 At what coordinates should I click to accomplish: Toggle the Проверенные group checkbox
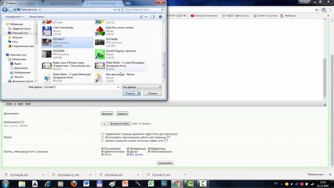click(128, 148)
